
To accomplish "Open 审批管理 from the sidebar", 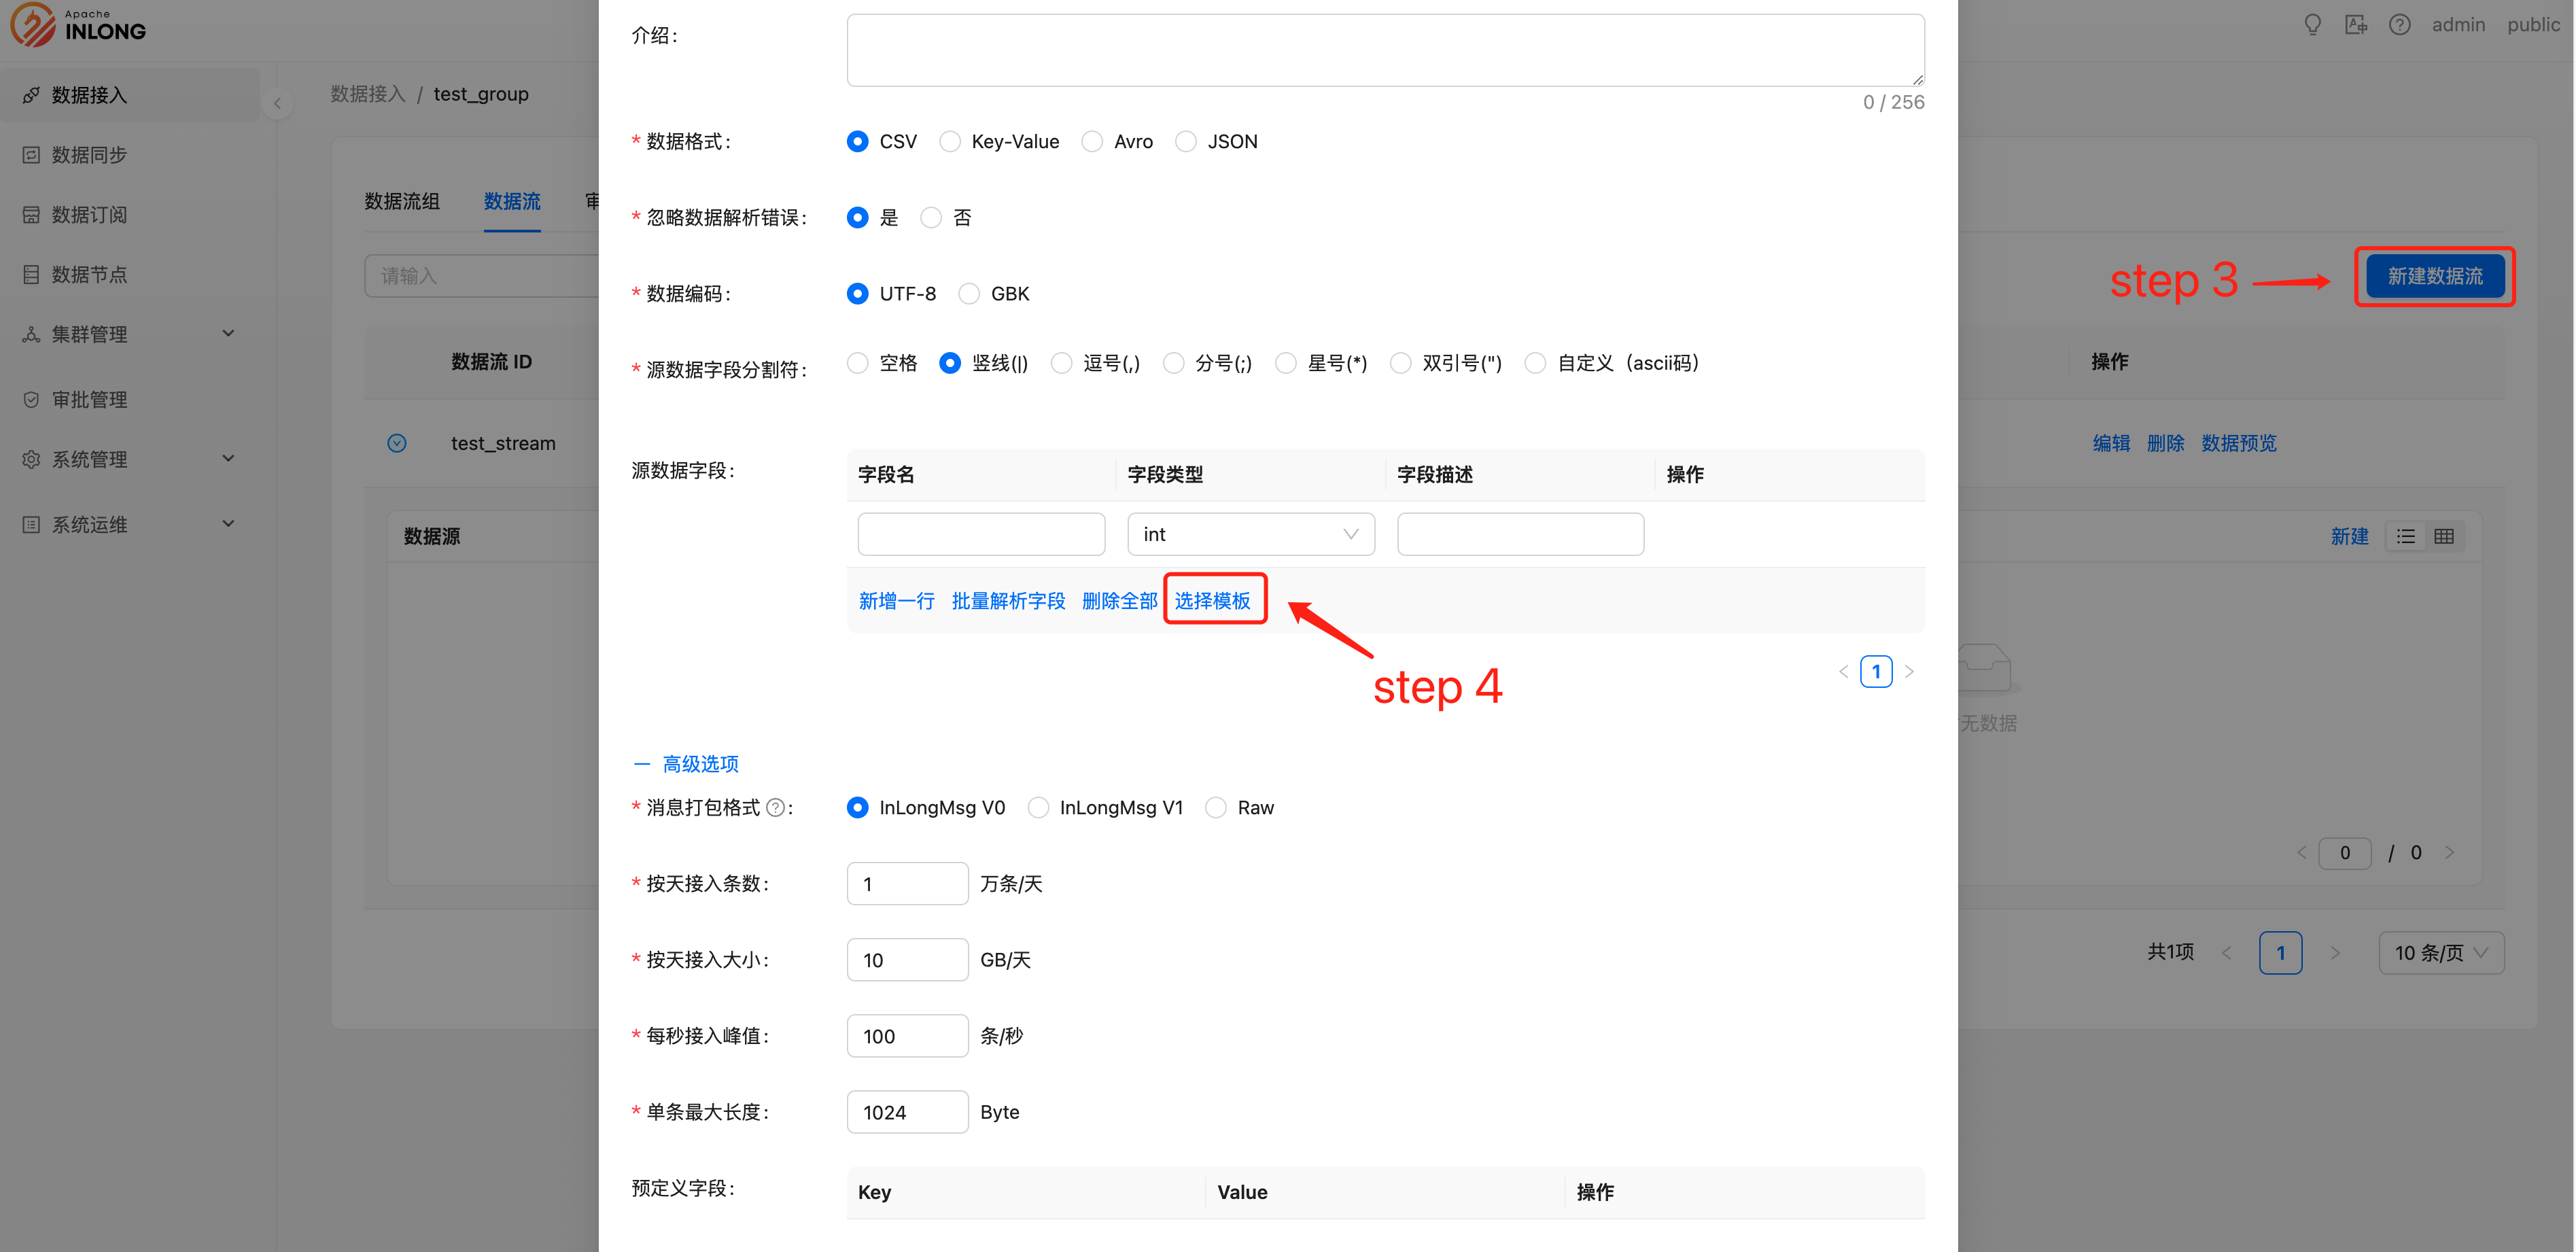I will pyautogui.click(x=89, y=399).
